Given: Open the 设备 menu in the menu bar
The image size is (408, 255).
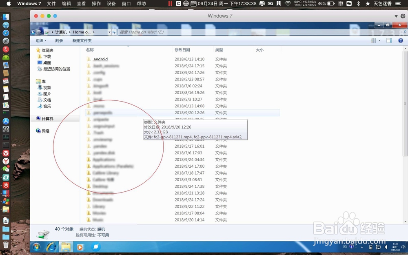Looking at the screenshot, I should pos(111,3).
